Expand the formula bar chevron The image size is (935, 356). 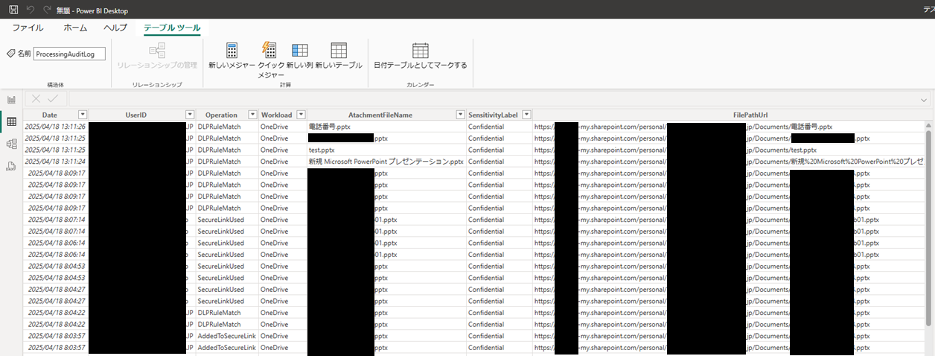point(924,100)
